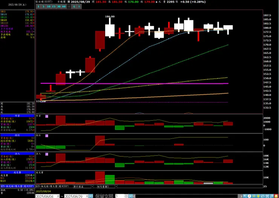
Task: Select the blue 投信 panel header
Action: [x=17, y=135]
